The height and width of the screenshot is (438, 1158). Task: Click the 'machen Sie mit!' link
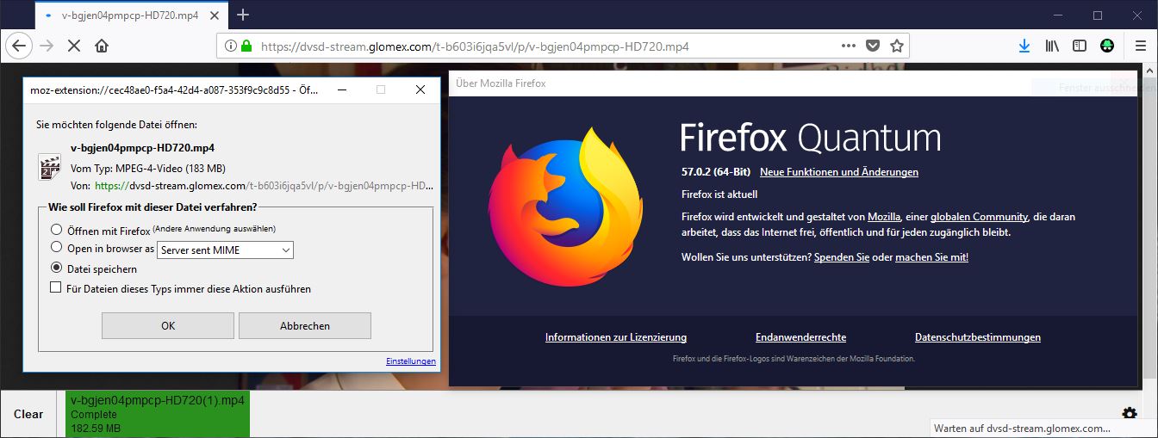932,257
